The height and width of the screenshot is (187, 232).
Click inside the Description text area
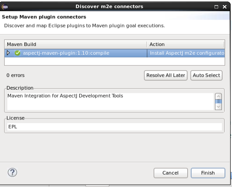click(110, 102)
